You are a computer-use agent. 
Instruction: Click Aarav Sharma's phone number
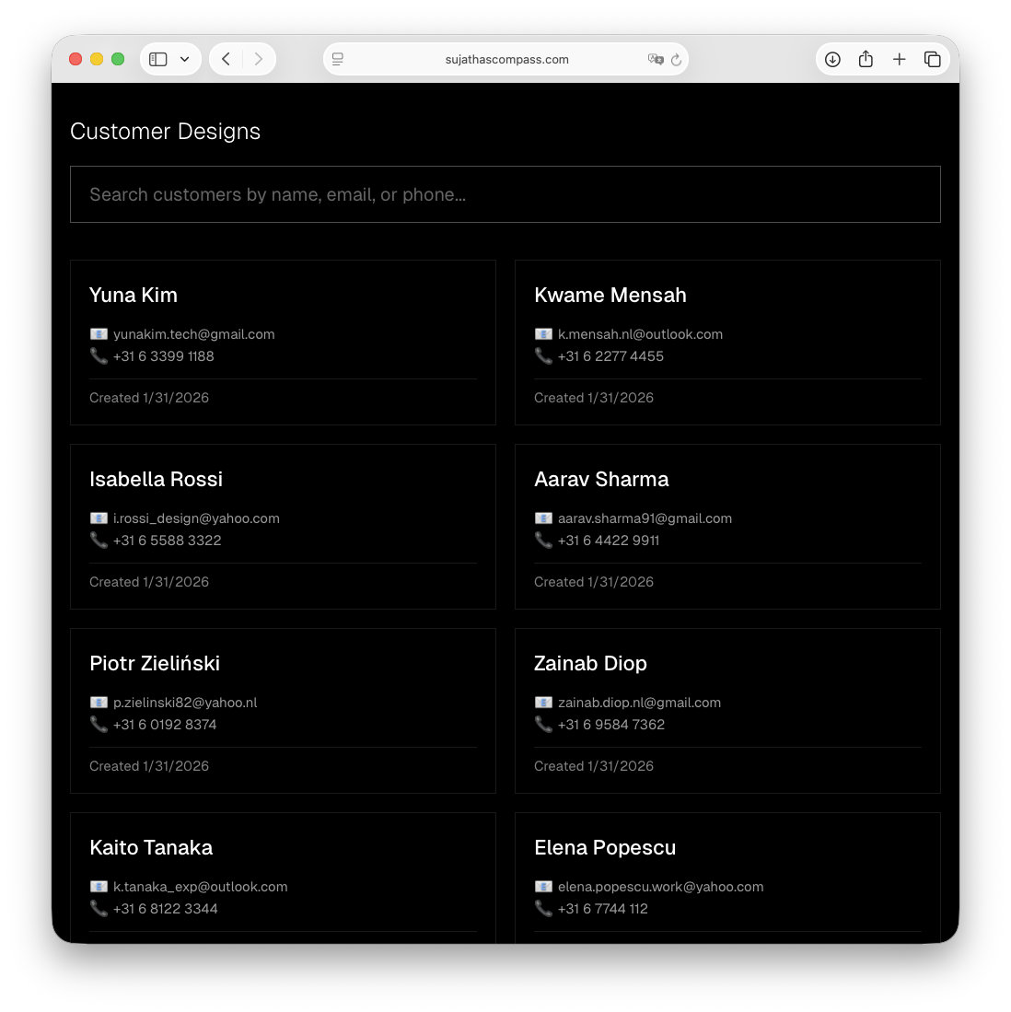coord(609,541)
